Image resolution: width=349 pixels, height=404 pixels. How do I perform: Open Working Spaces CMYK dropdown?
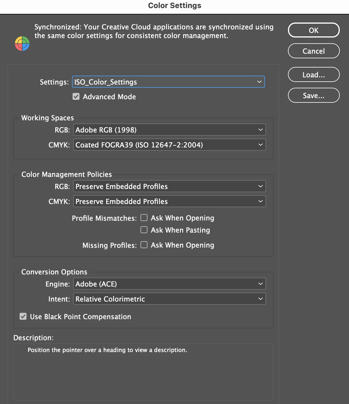tap(169, 145)
